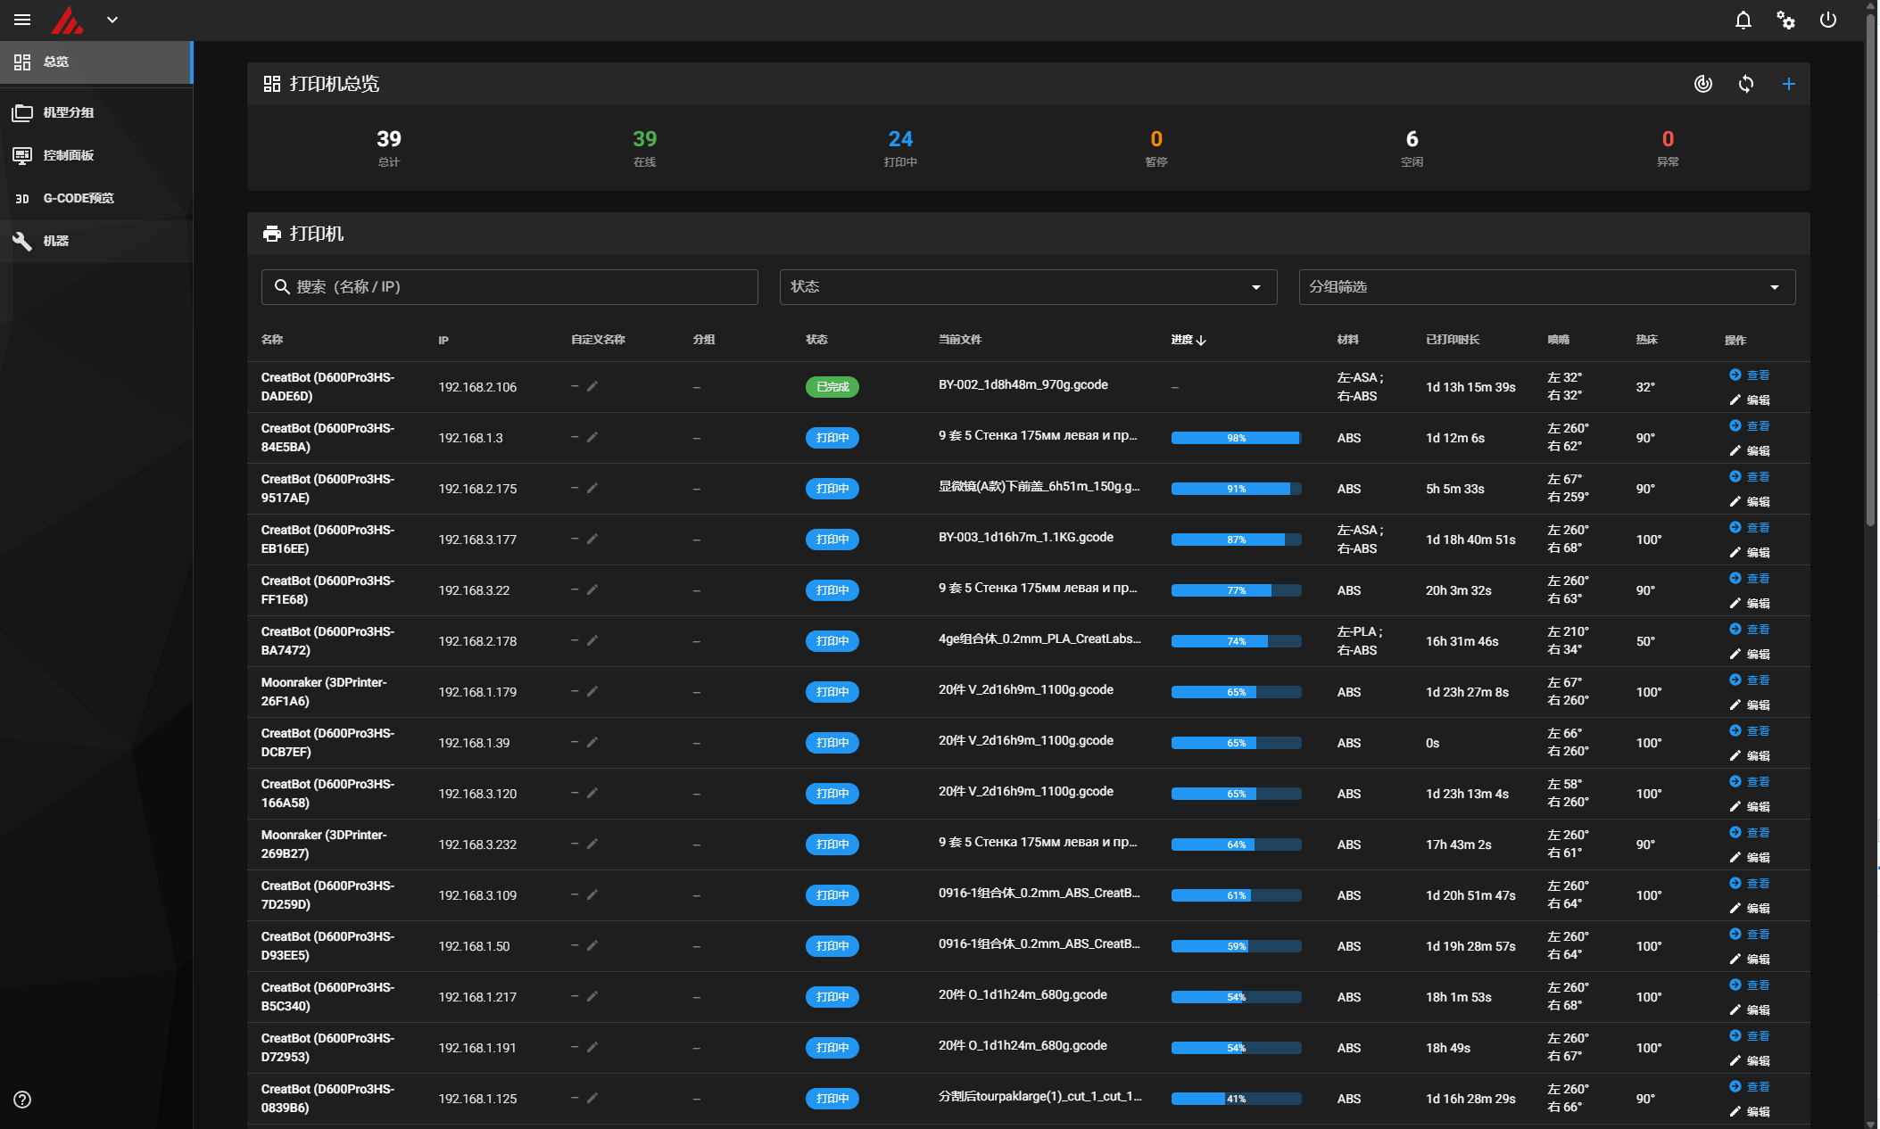1880x1129 pixels.
Task: Select 总览 in the sidebar
Action: 95,62
